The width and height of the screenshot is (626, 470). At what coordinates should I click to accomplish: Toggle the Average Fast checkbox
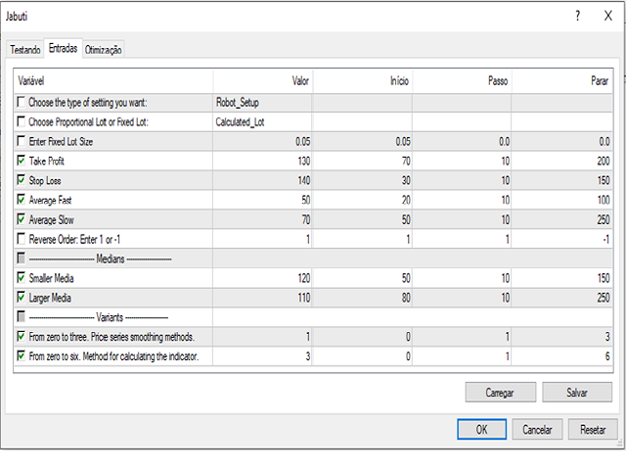22,200
